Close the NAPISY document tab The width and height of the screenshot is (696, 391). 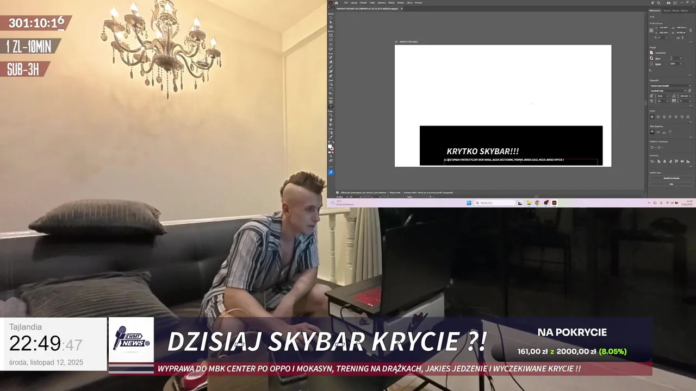click(x=402, y=9)
